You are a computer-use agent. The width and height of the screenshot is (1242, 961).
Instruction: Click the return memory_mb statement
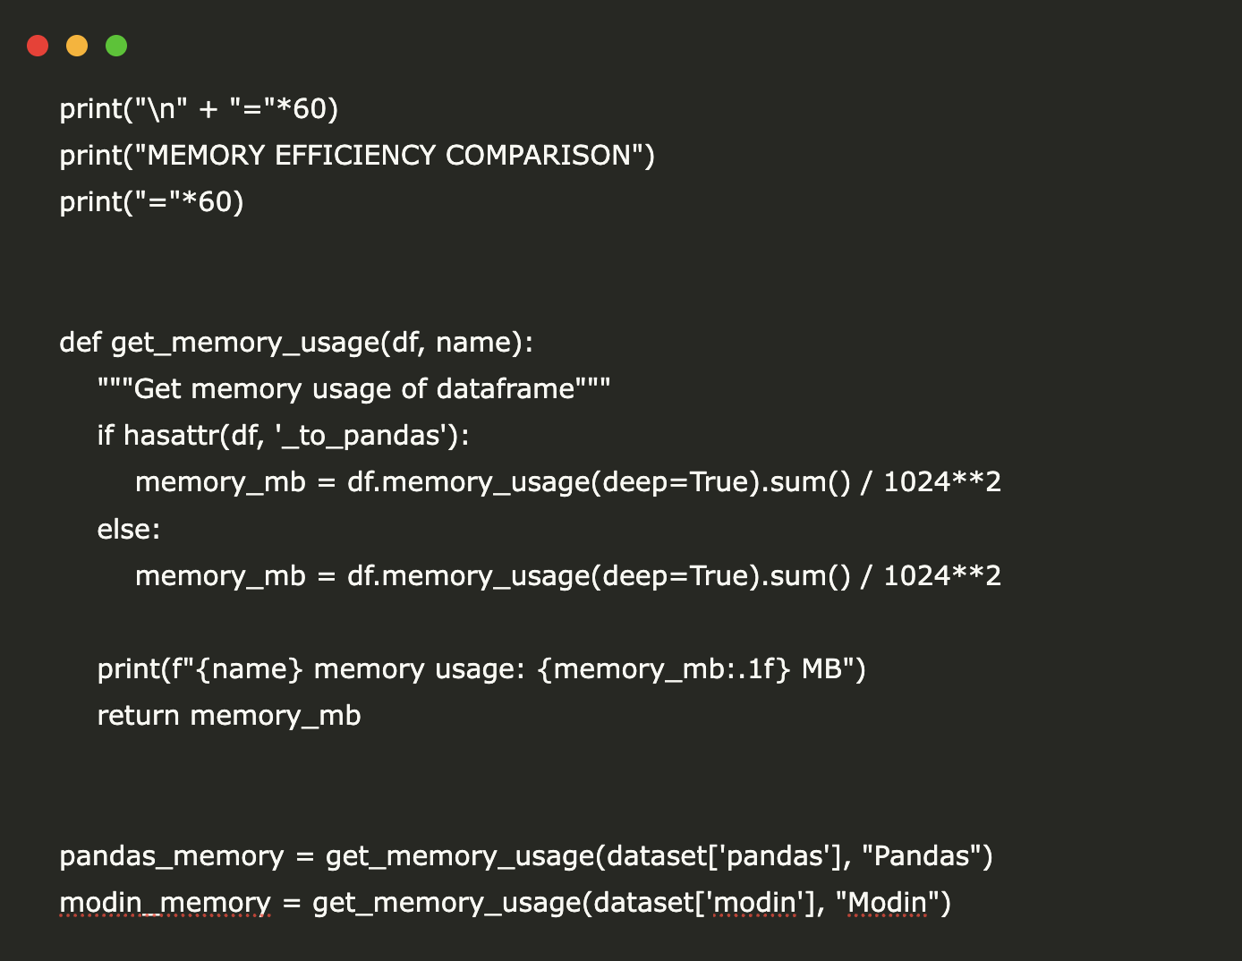[x=229, y=716]
